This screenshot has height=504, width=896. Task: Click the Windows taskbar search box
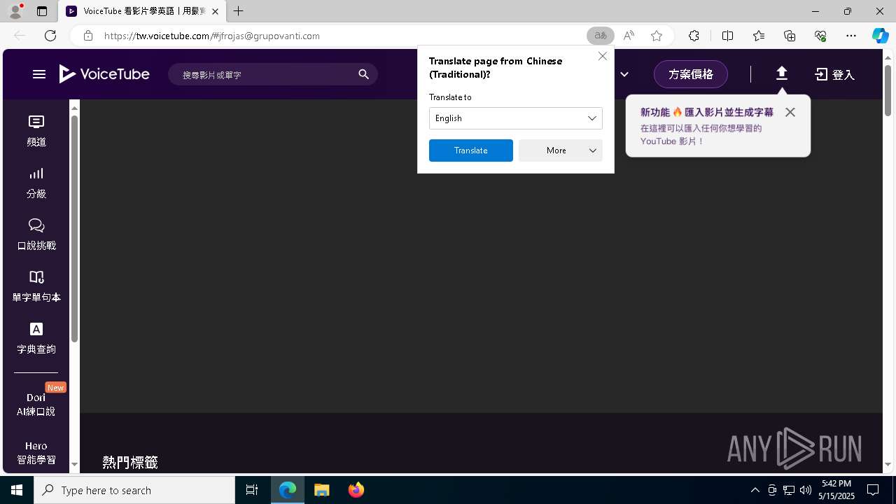click(134, 490)
